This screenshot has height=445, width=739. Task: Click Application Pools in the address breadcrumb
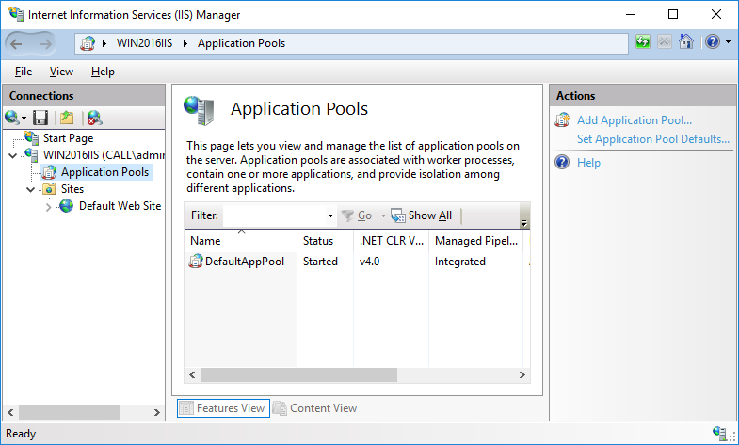point(241,43)
